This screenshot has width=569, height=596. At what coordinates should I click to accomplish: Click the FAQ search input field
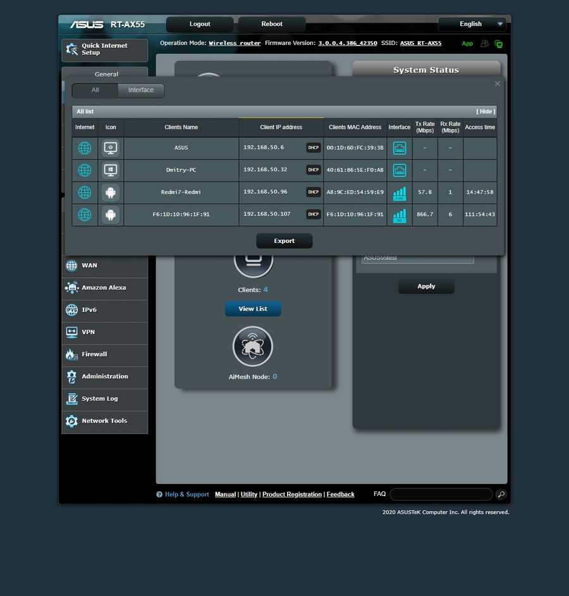(441, 495)
